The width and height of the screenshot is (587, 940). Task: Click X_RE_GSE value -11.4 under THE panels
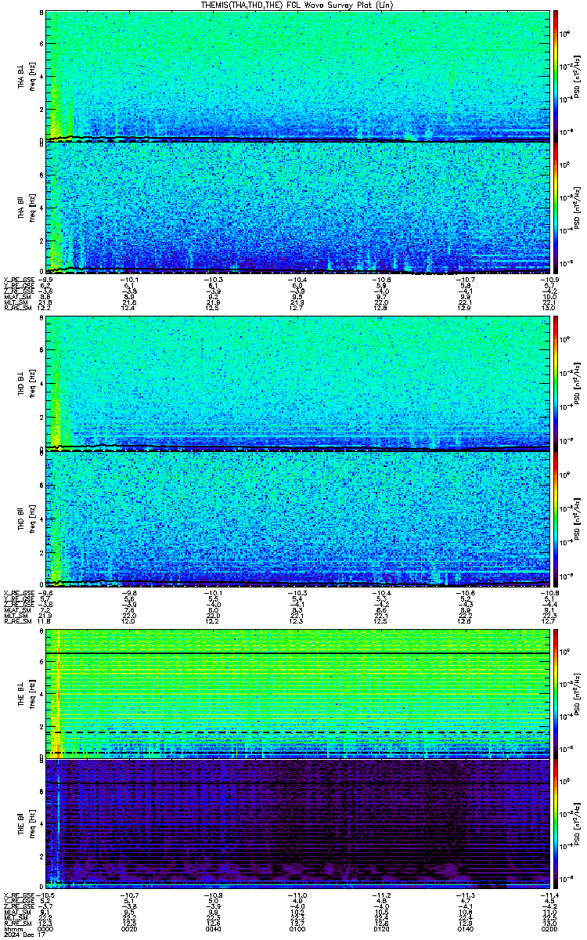[x=551, y=895]
